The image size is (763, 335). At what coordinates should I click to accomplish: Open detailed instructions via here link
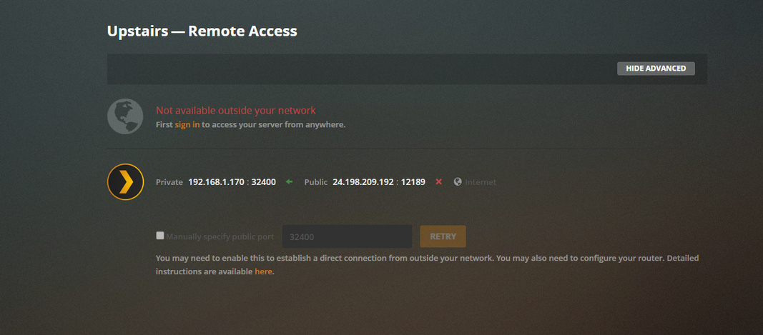(263, 271)
